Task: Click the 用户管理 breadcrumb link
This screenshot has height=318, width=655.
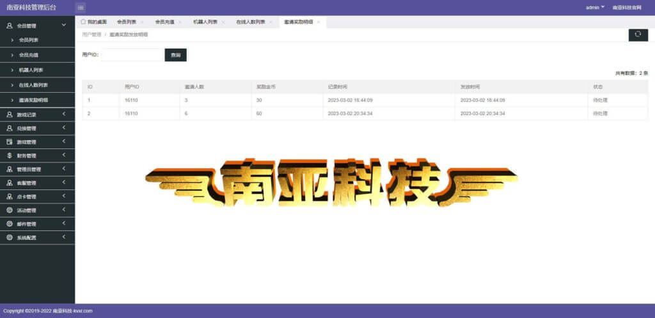Action: coord(91,35)
